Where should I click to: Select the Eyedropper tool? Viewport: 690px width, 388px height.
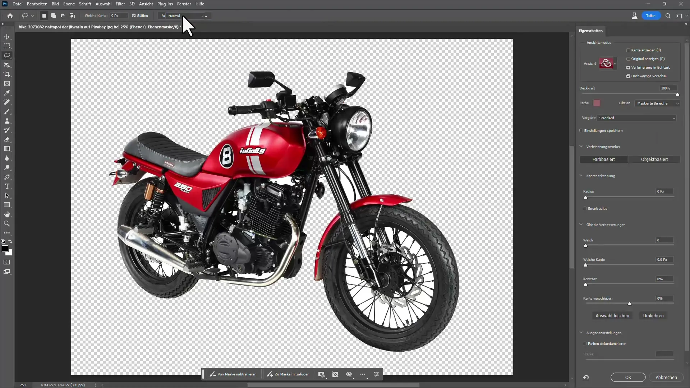tap(7, 93)
